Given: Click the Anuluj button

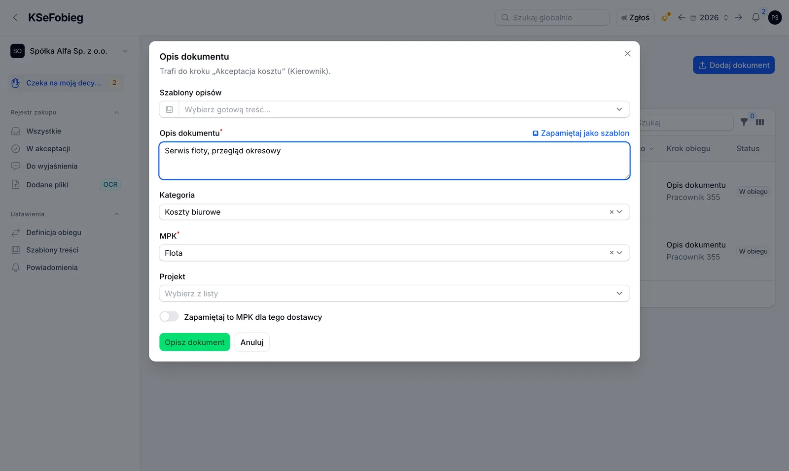Looking at the screenshot, I should tap(252, 342).
